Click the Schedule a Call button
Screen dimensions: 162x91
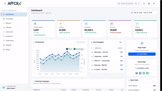[142, 68]
